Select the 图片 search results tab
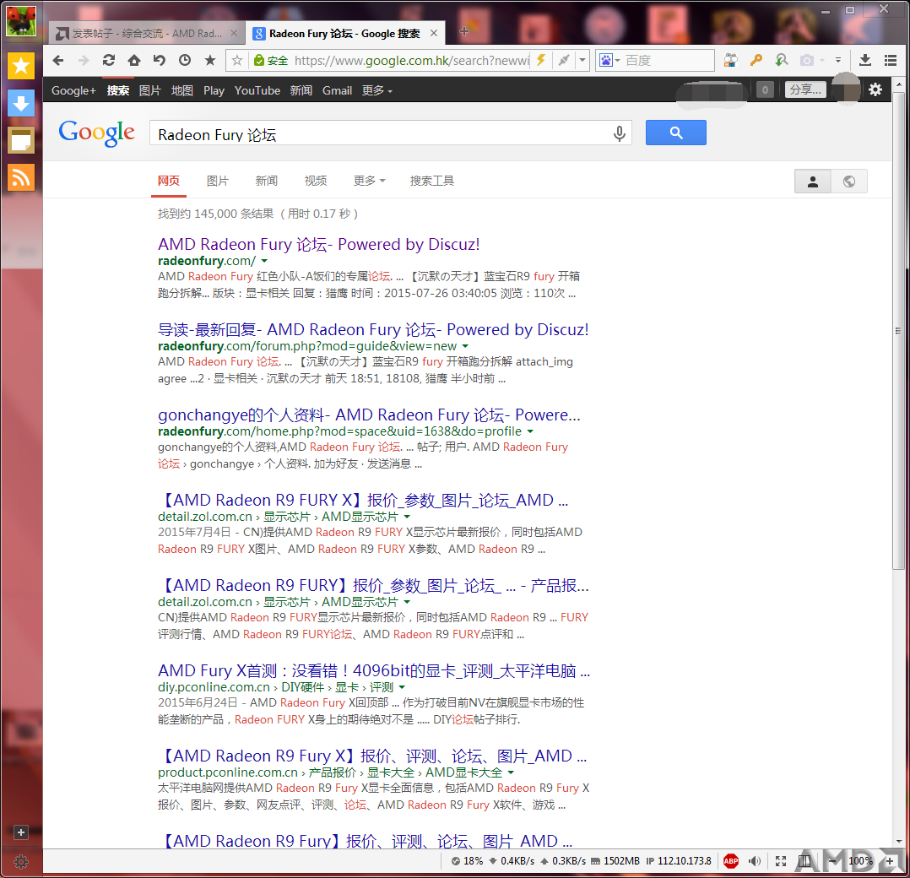 [x=218, y=181]
